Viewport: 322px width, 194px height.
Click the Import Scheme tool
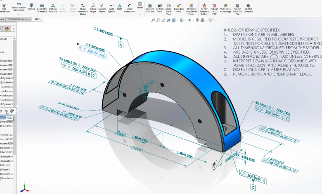click(72, 8)
